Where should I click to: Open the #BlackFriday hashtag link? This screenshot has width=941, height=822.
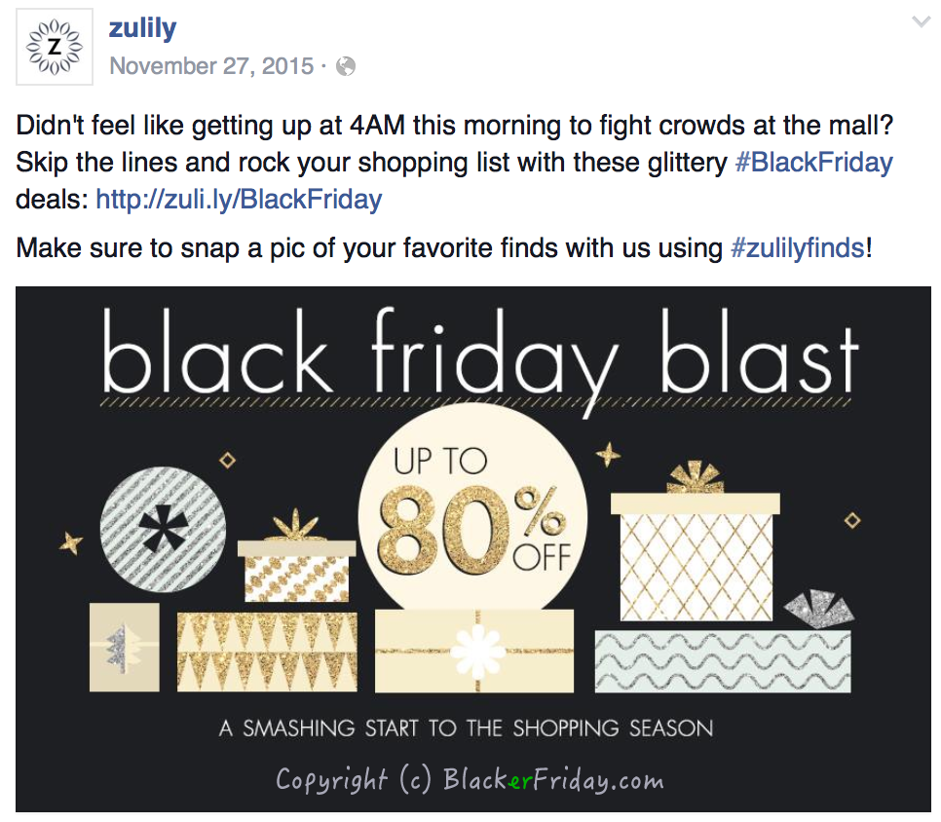[813, 162]
